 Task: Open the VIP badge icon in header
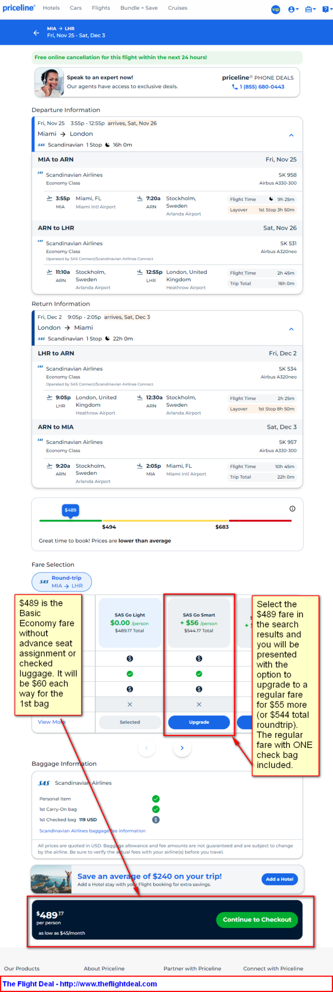point(275,9)
